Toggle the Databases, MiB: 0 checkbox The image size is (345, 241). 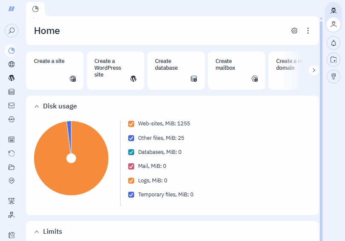131,152
